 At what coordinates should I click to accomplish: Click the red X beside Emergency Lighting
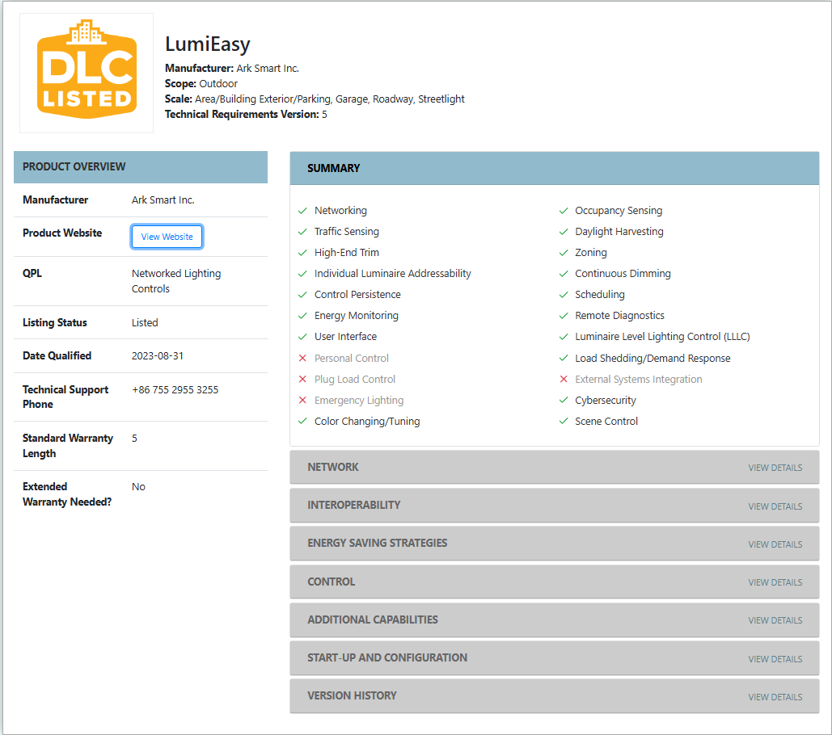coord(302,401)
